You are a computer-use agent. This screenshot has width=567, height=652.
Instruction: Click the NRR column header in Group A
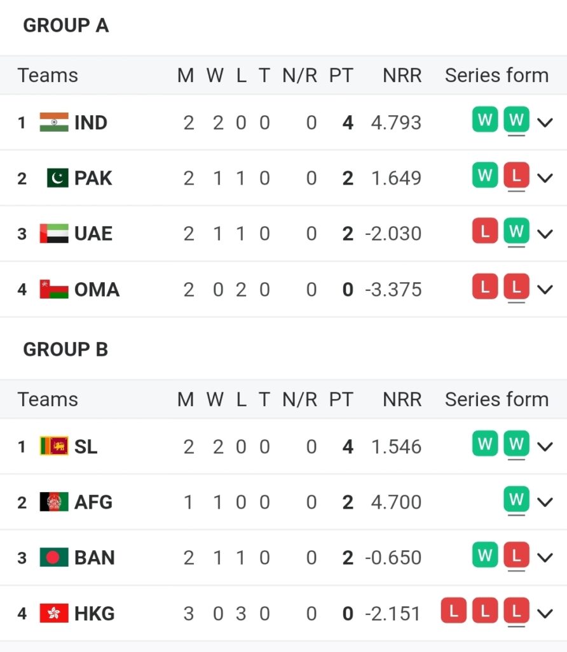(x=402, y=75)
